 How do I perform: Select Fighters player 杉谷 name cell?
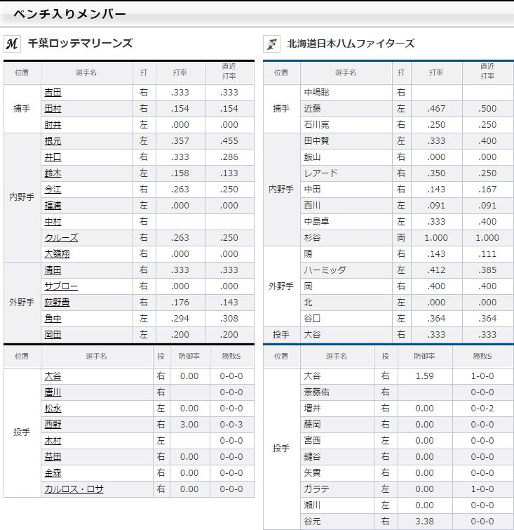point(346,238)
